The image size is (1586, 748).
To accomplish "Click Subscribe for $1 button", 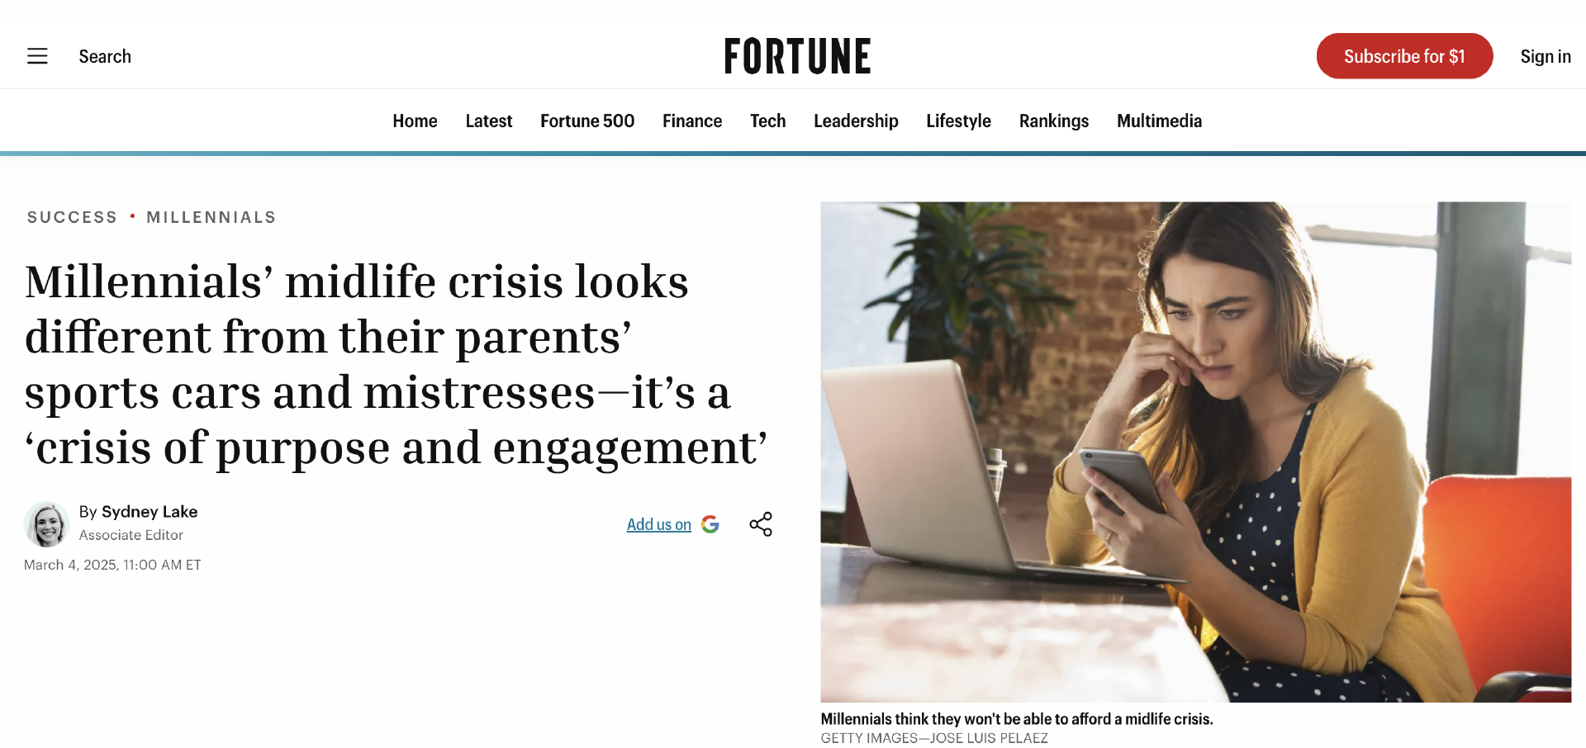I will point(1404,56).
